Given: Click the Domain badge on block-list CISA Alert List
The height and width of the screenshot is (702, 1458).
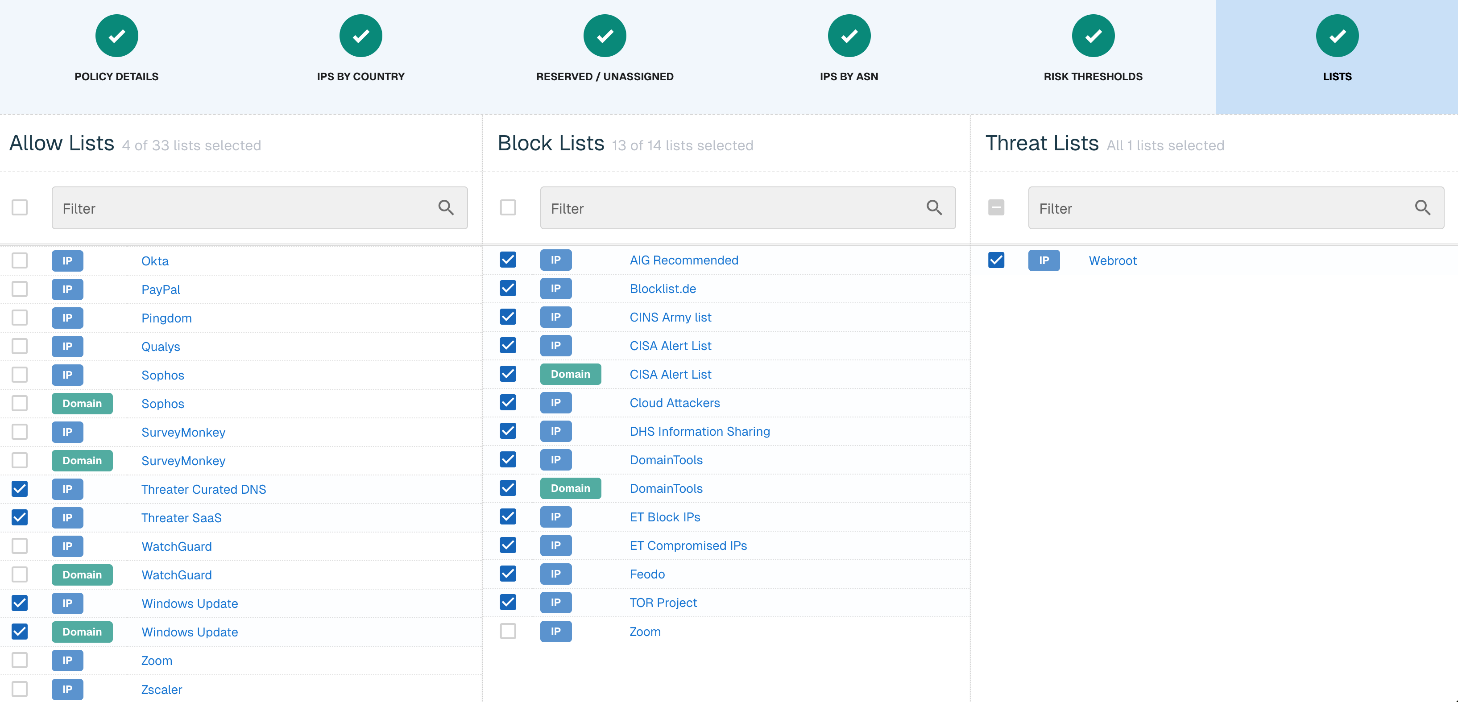Looking at the screenshot, I should click(571, 374).
